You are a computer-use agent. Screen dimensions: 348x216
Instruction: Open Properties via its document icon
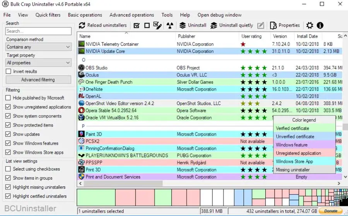273,25
